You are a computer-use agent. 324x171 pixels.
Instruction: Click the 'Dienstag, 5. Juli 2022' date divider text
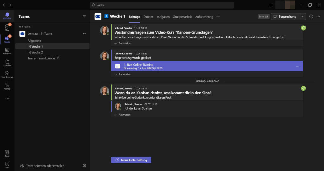pyautogui.click(x=207, y=81)
